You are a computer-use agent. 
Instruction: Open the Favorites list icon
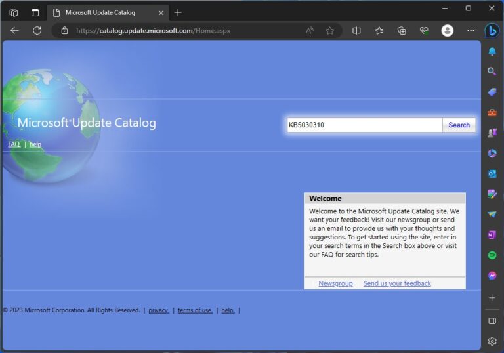(379, 31)
